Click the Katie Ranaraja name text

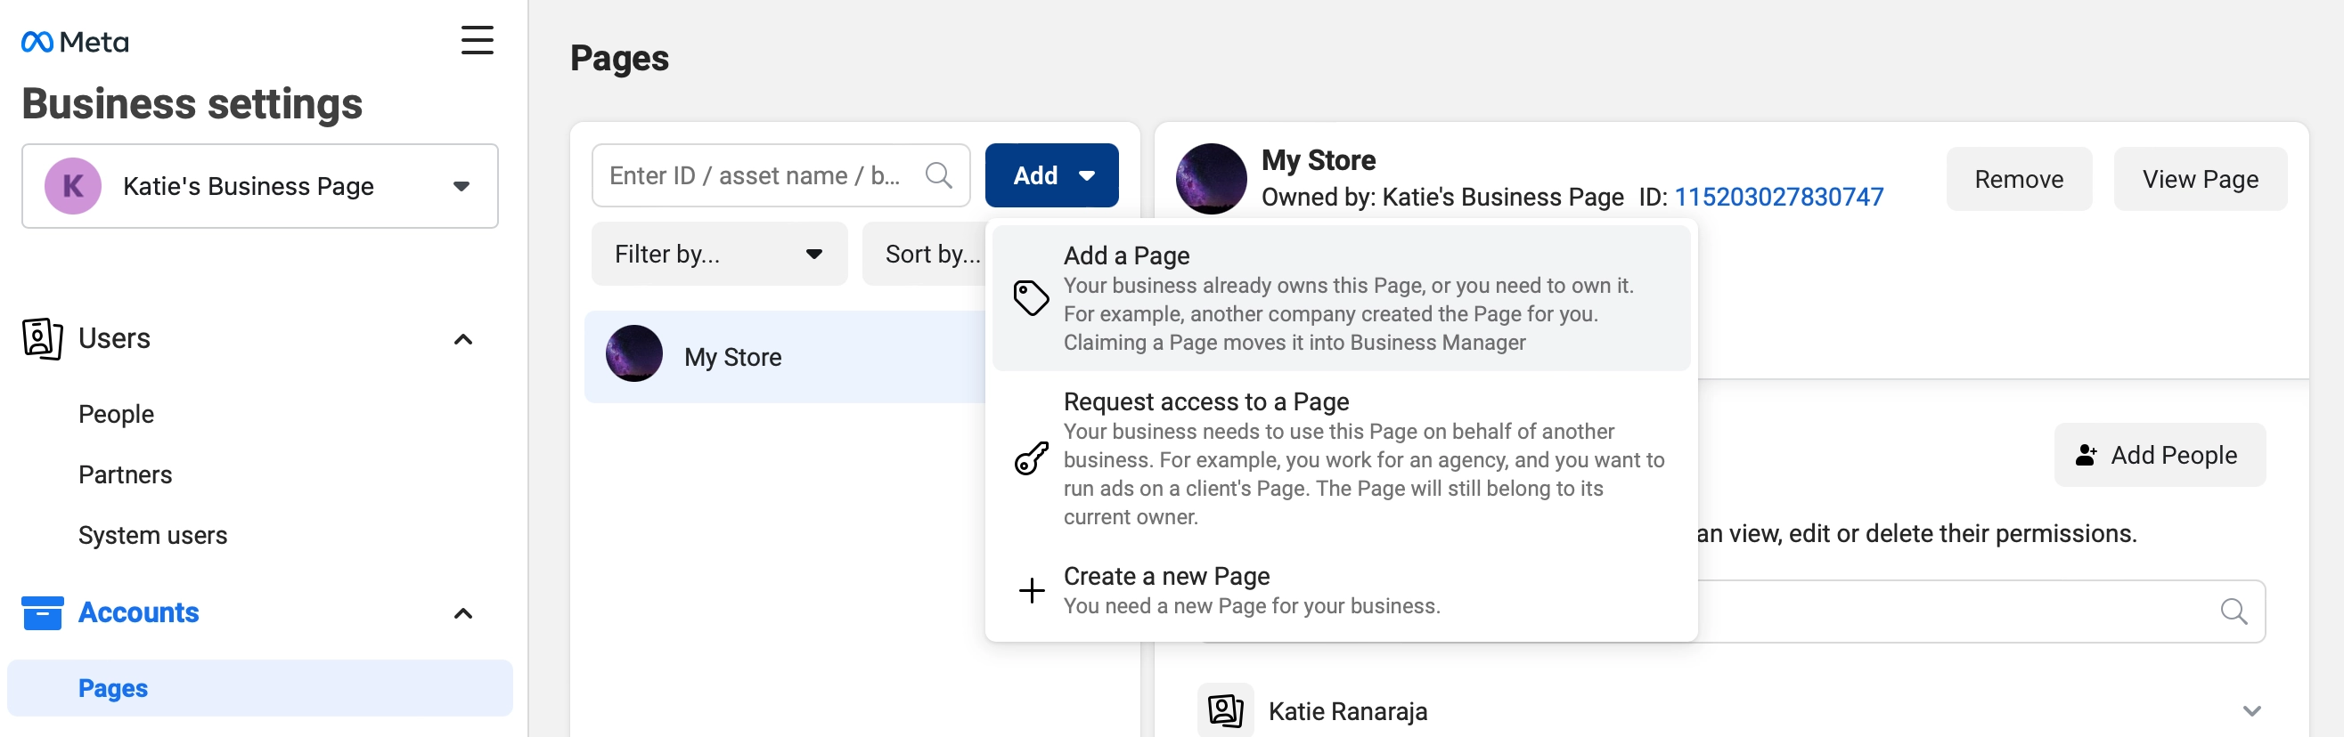point(1347,710)
